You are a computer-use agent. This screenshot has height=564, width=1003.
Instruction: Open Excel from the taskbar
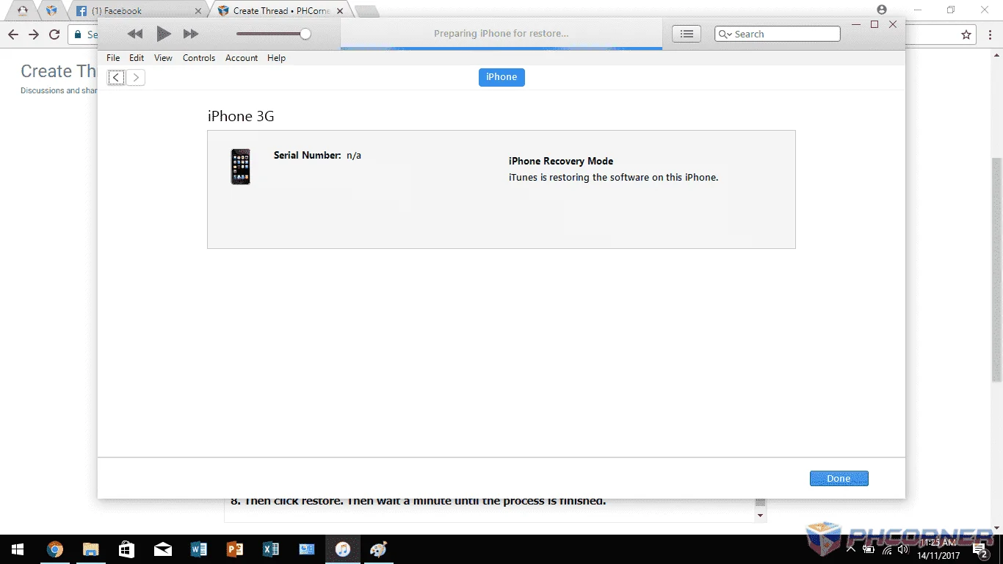tap(270, 549)
